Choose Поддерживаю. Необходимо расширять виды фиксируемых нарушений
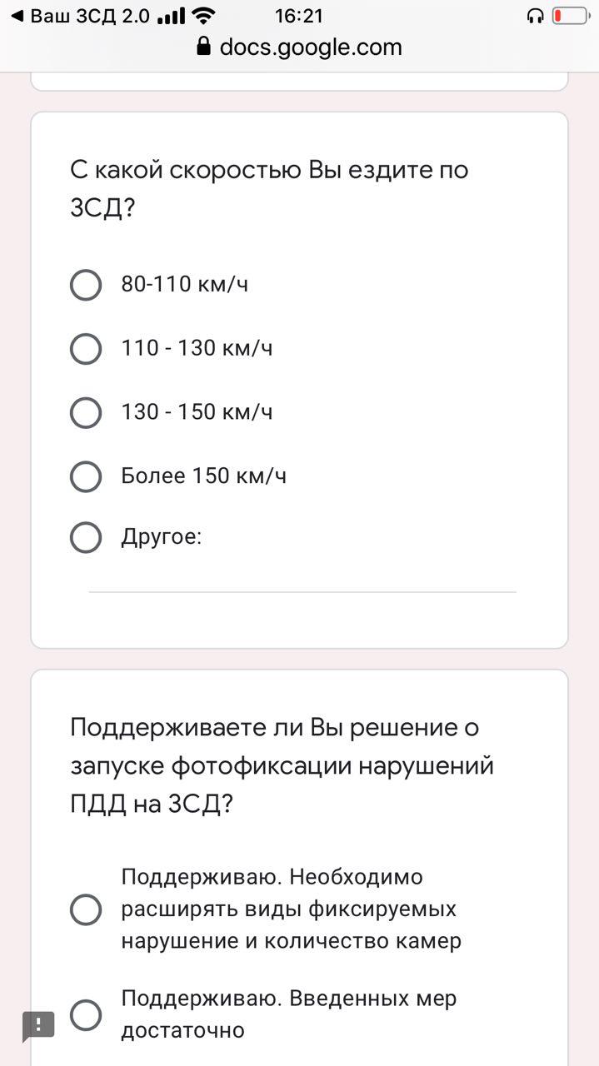The height and width of the screenshot is (1066, 599). pyautogui.click(x=85, y=910)
